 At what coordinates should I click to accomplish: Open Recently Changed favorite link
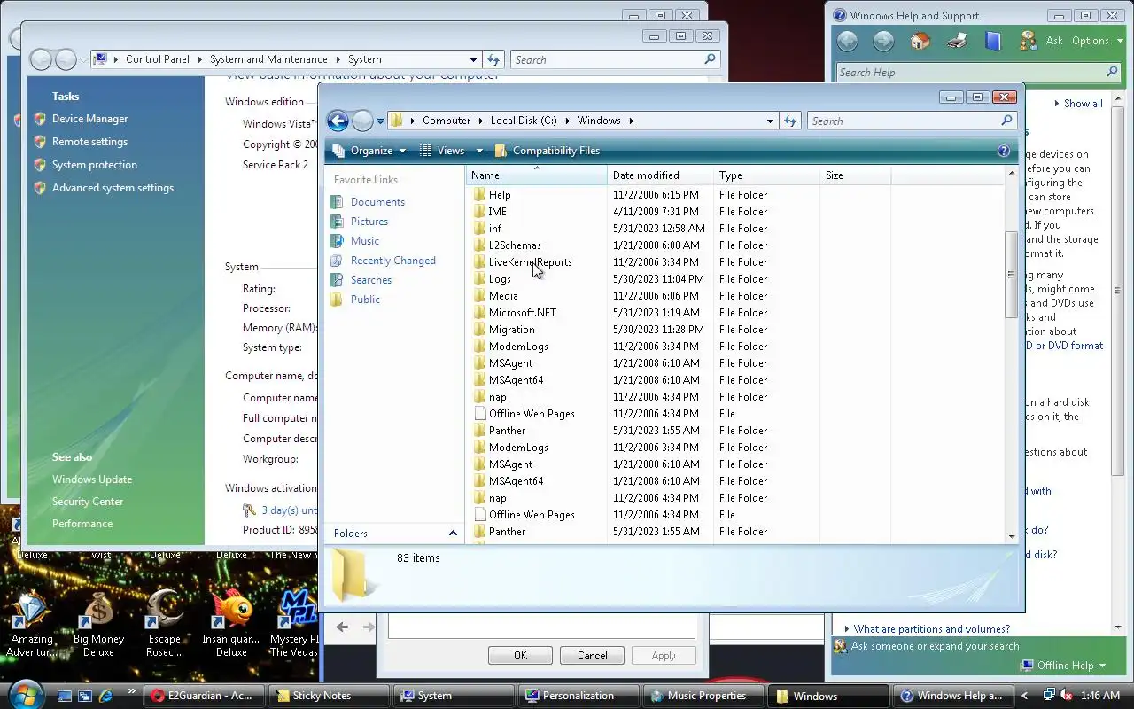(393, 261)
